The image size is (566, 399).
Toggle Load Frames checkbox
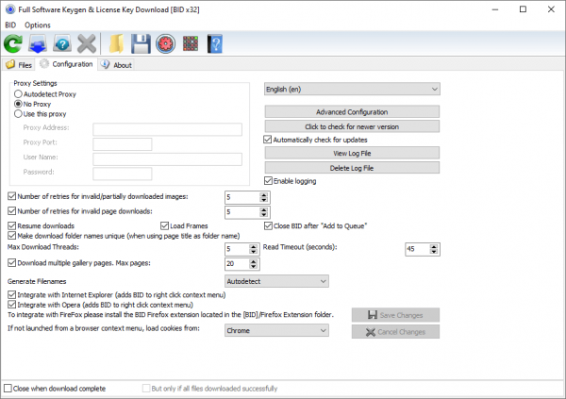point(164,225)
